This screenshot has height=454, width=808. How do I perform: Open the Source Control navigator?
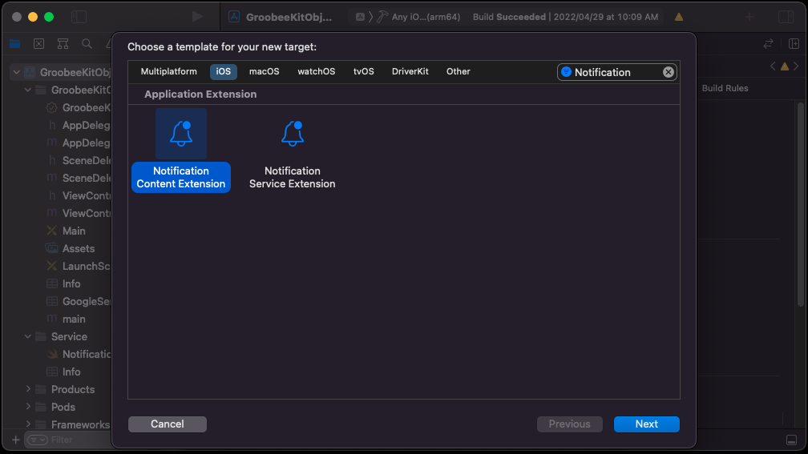tap(38, 44)
